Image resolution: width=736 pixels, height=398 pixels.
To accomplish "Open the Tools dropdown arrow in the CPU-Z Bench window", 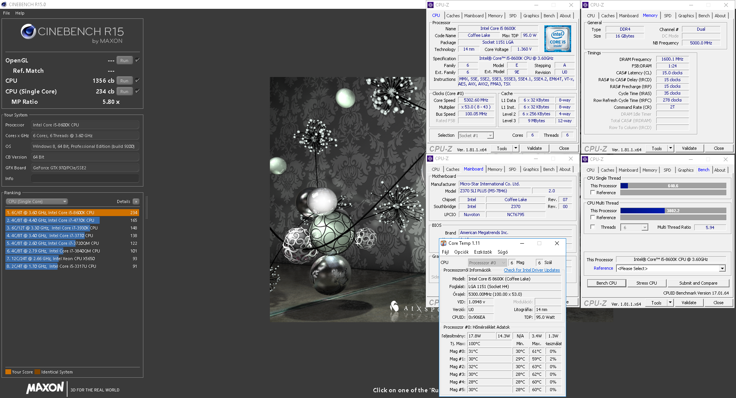I will coord(670,303).
